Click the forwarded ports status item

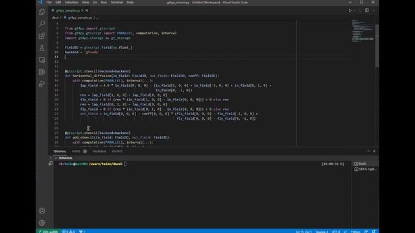(82, 231)
